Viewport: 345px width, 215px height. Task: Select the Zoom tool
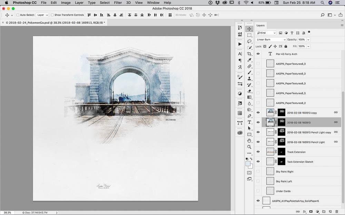click(x=249, y=147)
